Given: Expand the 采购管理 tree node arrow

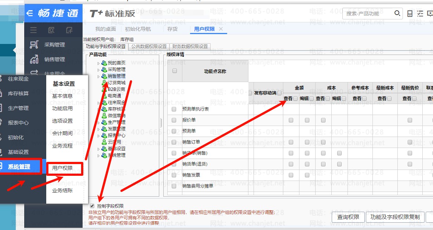Looking at the screenshot, I should pos(98,70).
